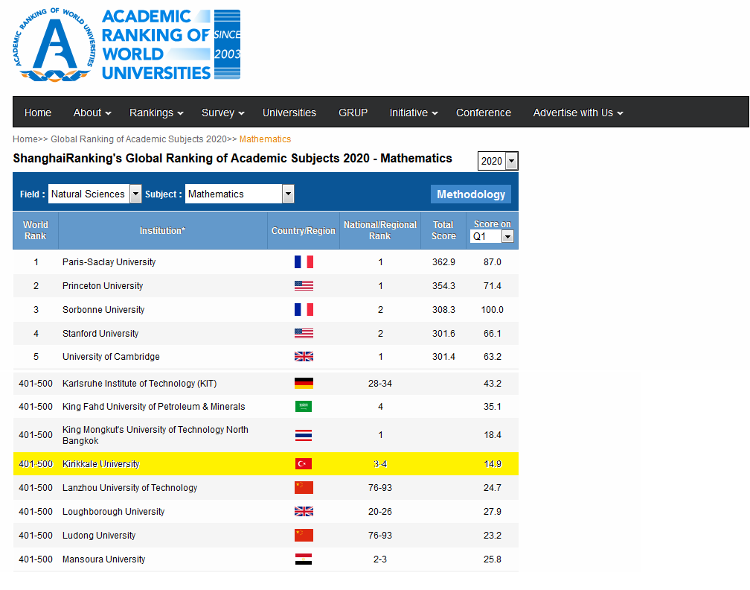Open the Subject dropdown showing Mathematics
750x590 pixels.
[240, 194]
